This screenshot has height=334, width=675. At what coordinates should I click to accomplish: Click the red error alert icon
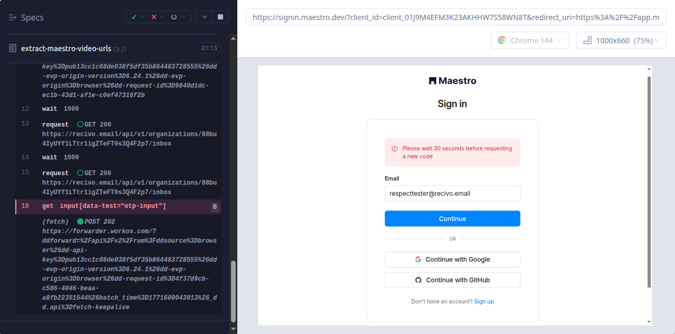point(394,149)
